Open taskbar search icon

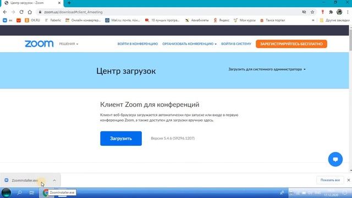click(20, 193)
